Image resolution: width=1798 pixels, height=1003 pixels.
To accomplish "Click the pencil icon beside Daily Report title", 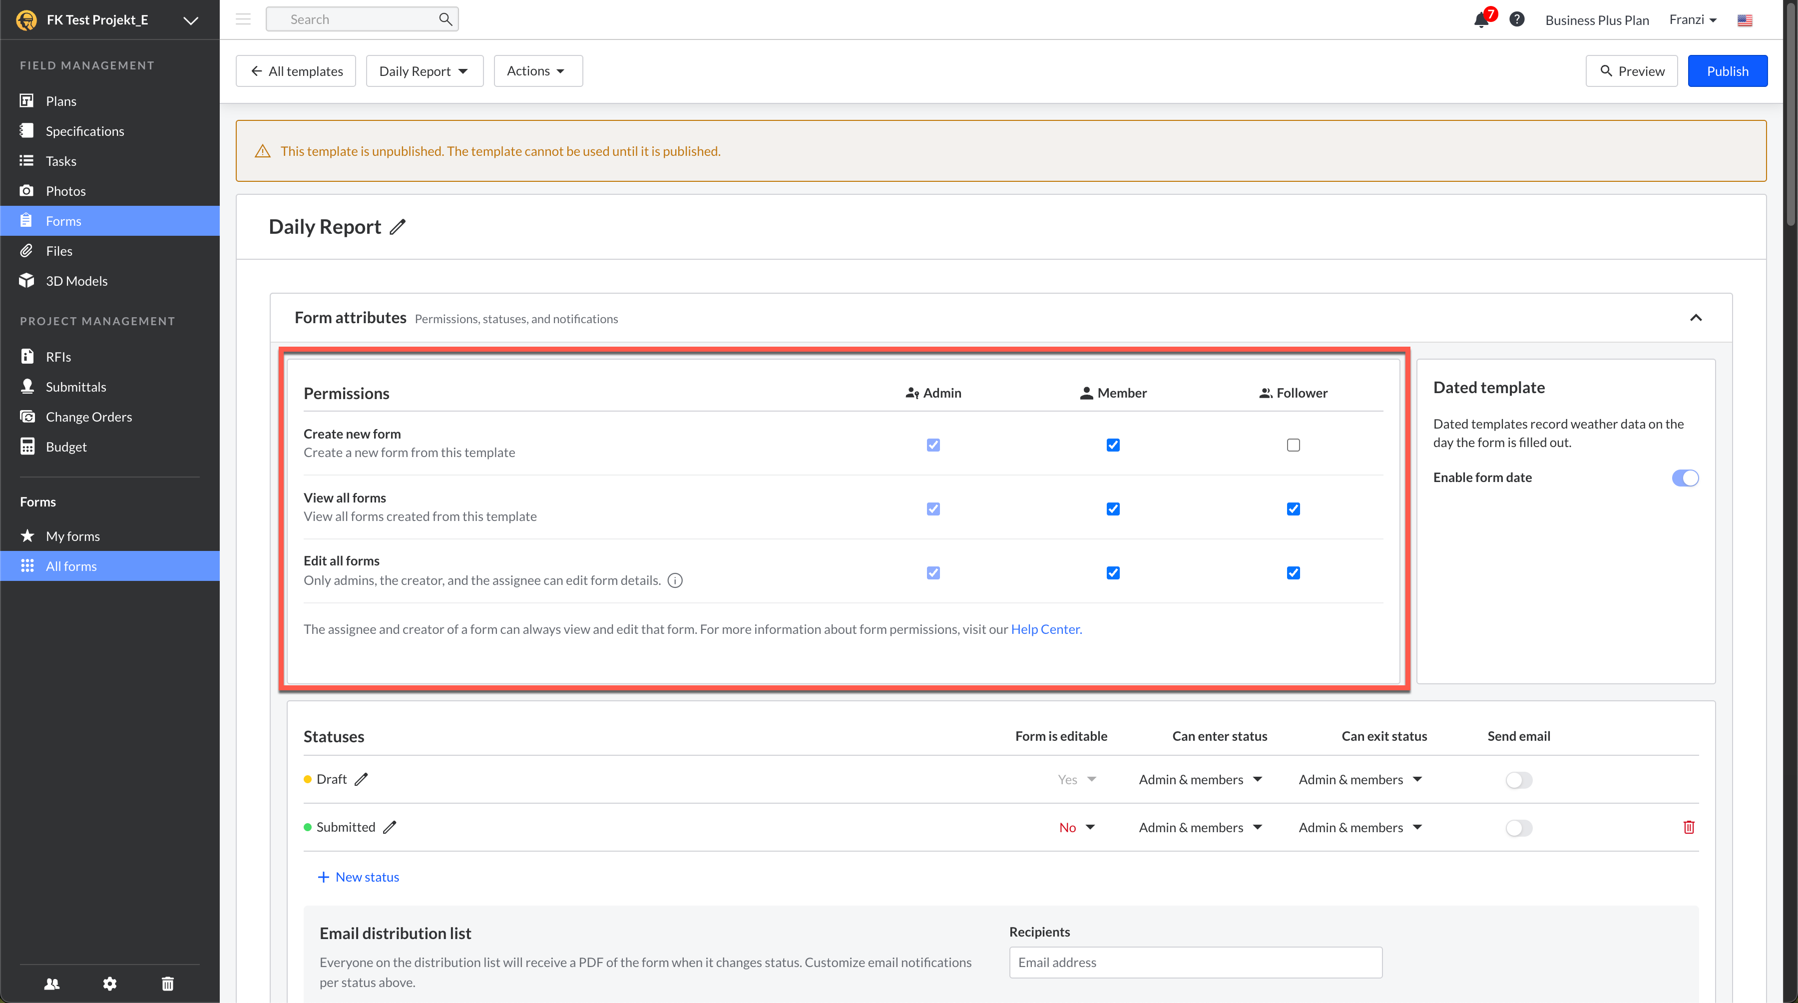I will pyautogui.click(x=397, y=227).
